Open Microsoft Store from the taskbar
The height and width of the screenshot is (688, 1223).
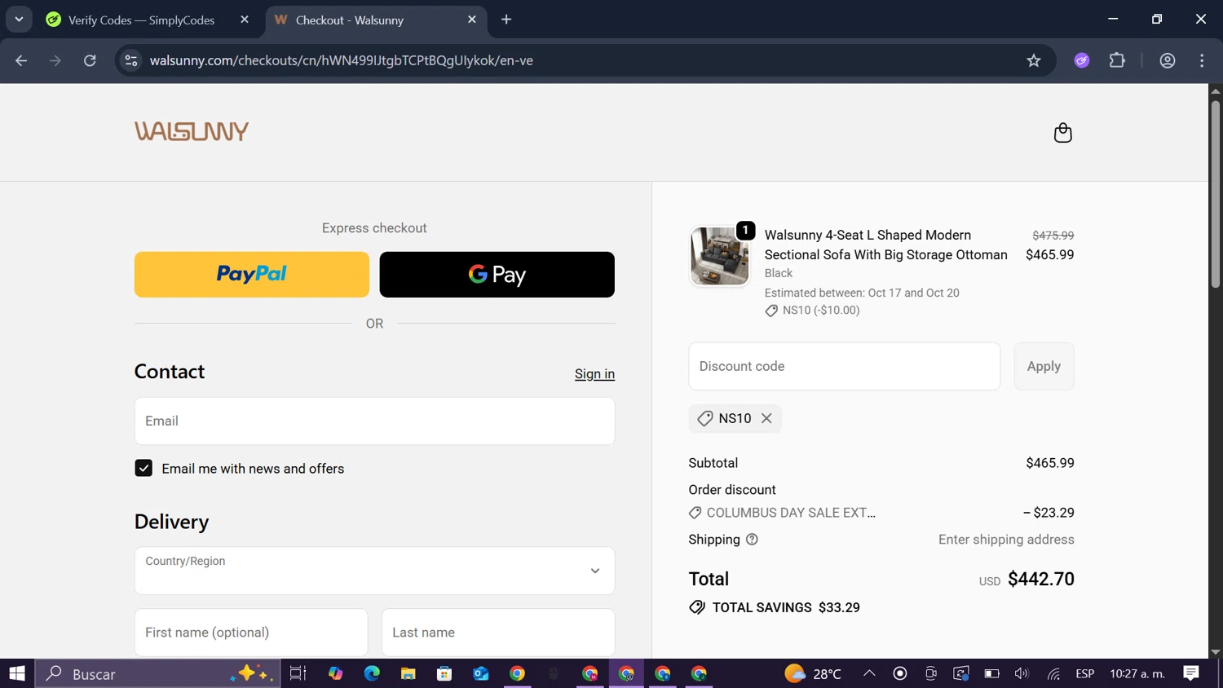(444, 673)
